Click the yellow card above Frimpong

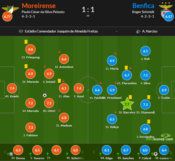click(x=26, y=42)
